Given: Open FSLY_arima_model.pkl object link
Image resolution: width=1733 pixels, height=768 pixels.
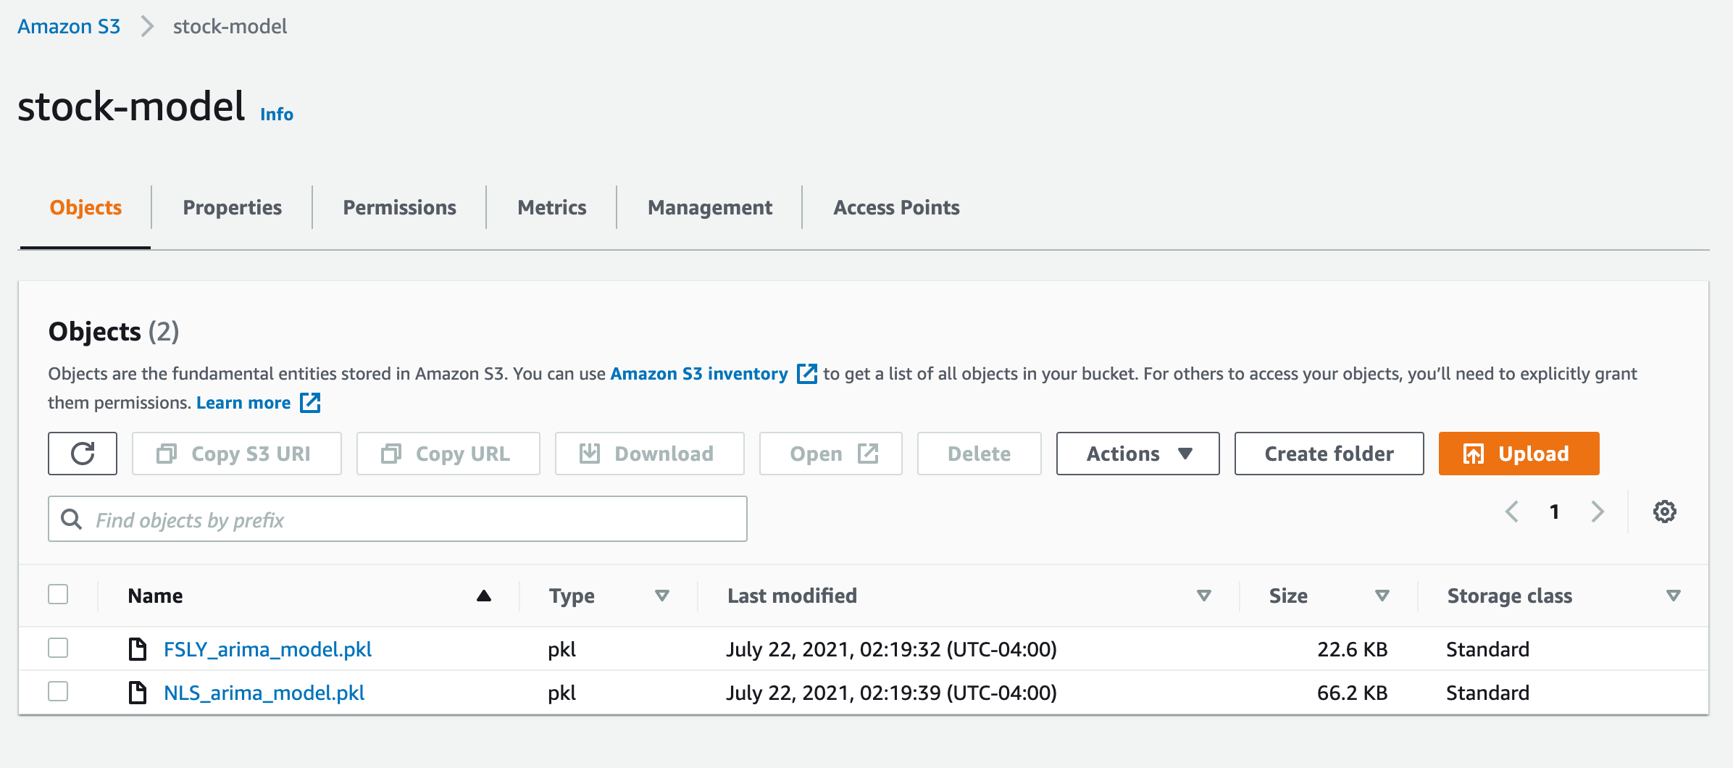Looking at the screenshot, I should 267,649.
